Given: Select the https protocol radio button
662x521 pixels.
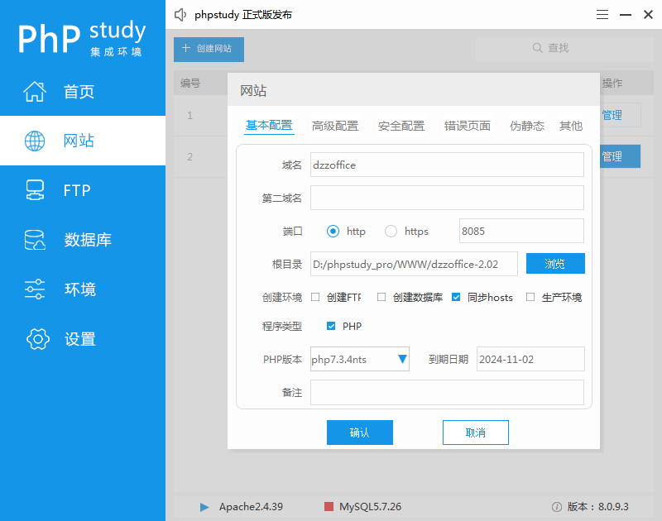Looking at the screenshot, I should (x=390, y=231).
